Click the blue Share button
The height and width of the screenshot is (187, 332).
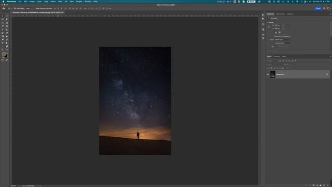318,8
